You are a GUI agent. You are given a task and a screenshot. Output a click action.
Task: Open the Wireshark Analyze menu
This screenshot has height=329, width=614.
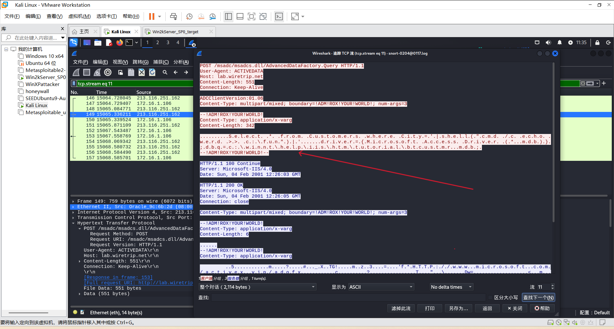(x=181, y=62)
